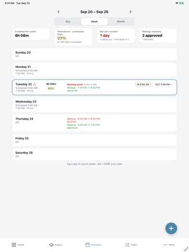Switch to the Day view tab
The image size is (189, 252).
[x=68, y=22]
